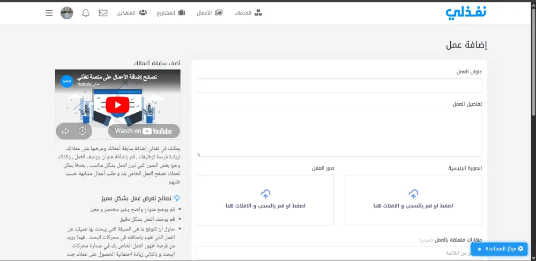Viewport: 536px width, 261px height.
Task: Click upload cloud icon under الصورة الرئيسية
Action: tap(413, 194)
